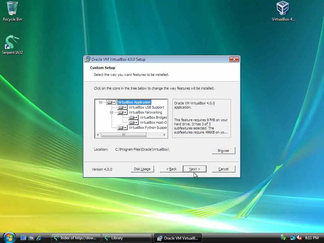Select the VirtualBox-4 installer desktop icon
The image size is (324, 243).
click(283, 11)
